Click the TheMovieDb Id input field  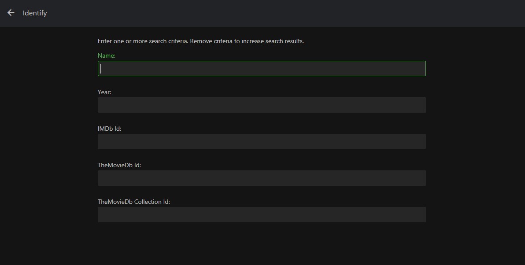tap(262, 178)
